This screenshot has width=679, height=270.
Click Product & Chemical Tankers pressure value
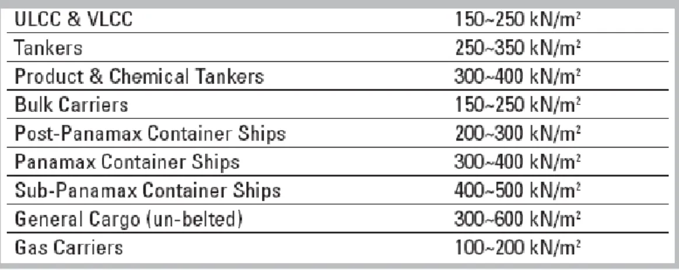[x=517, y=76]
